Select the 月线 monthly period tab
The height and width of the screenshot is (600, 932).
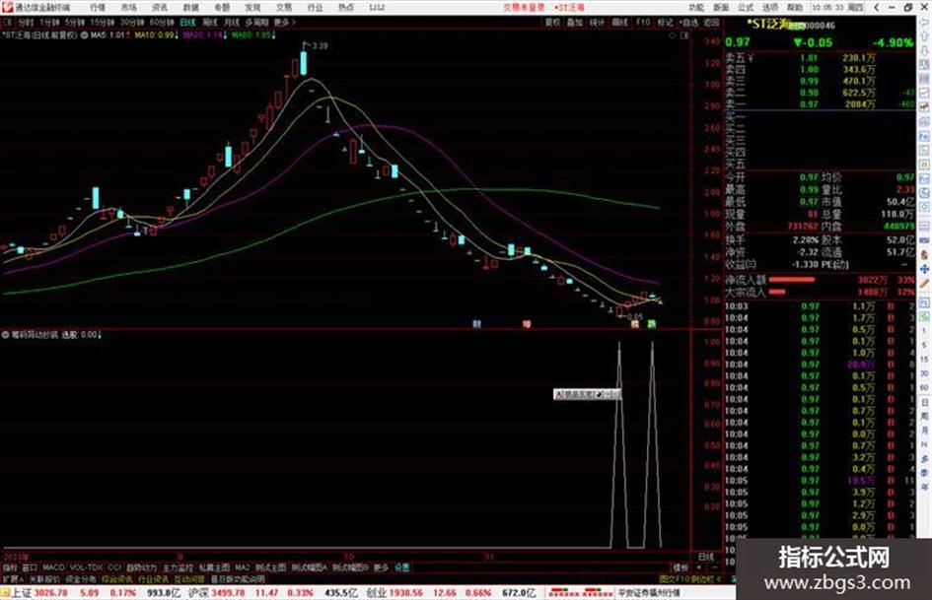coord(231,22)
